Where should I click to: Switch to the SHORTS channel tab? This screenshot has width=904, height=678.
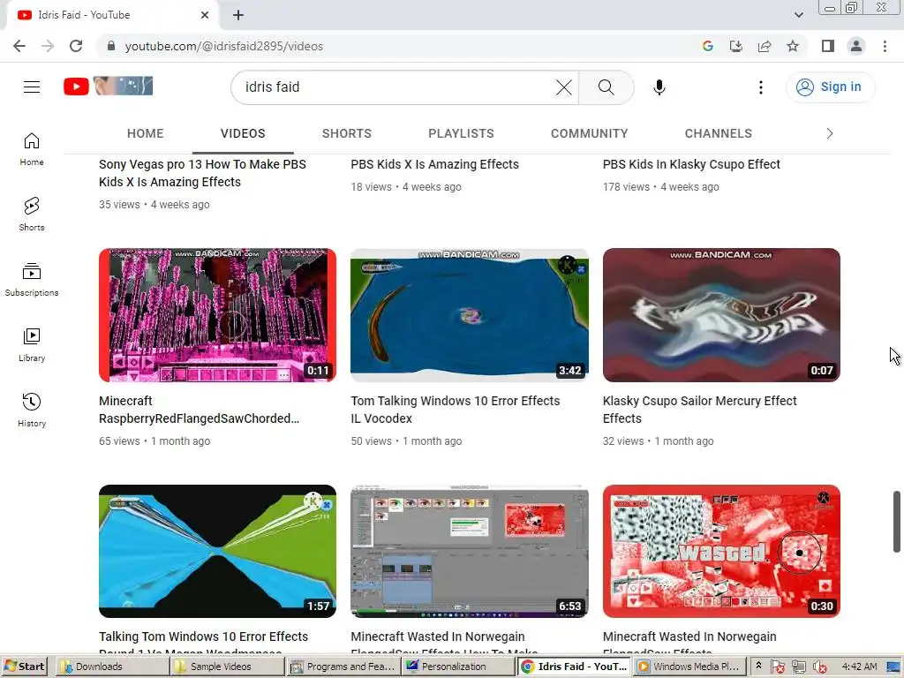pos(346,134)
